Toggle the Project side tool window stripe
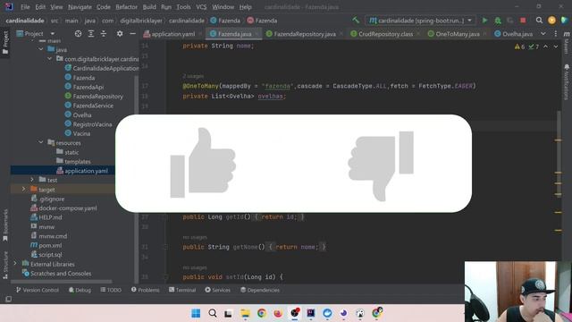Screen dimensions: 572x322 click(x=5, y=42)
